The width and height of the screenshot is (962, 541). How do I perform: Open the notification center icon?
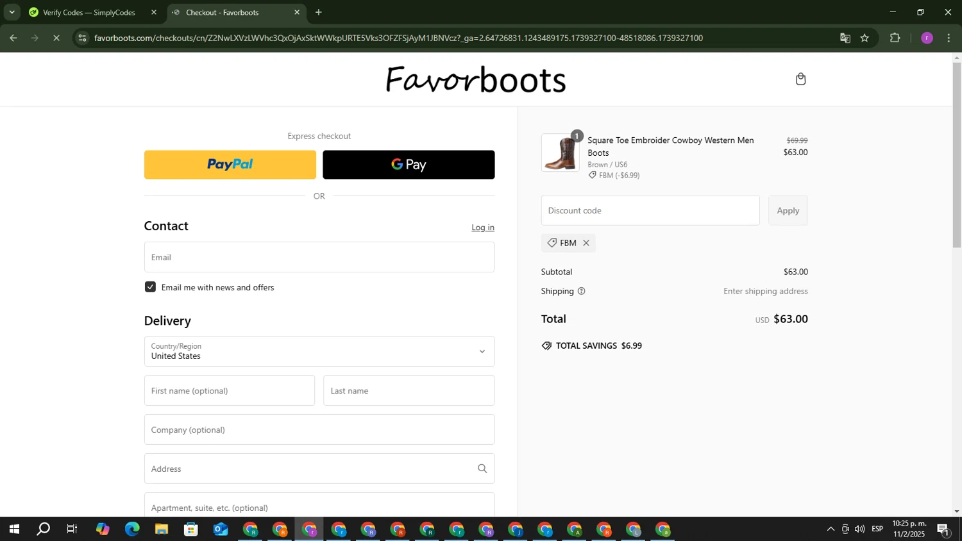tap(943, 529)
